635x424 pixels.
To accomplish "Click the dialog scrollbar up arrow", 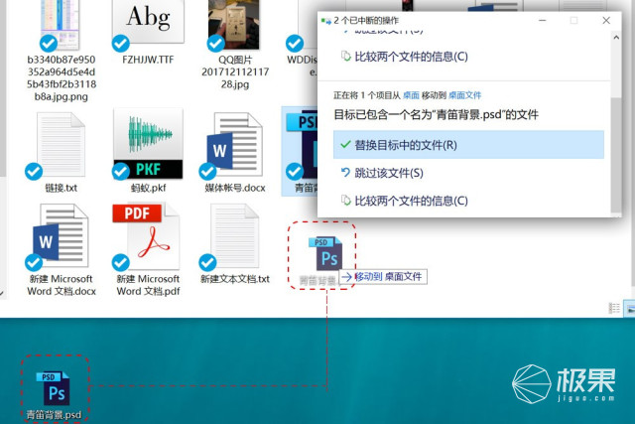I will [x=616, y=38].
